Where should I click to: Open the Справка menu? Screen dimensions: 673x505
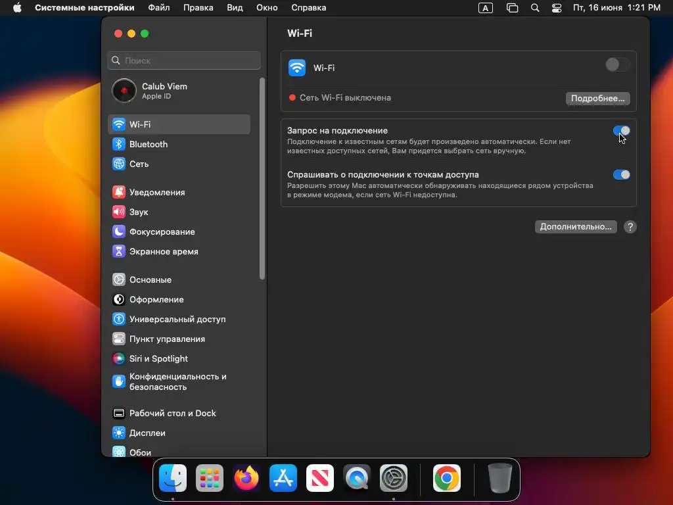tap(309, 8)
